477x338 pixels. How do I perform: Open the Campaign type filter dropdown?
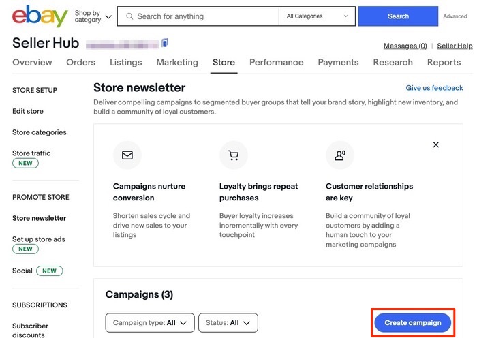pyautogui.click(x=149, y=323)
